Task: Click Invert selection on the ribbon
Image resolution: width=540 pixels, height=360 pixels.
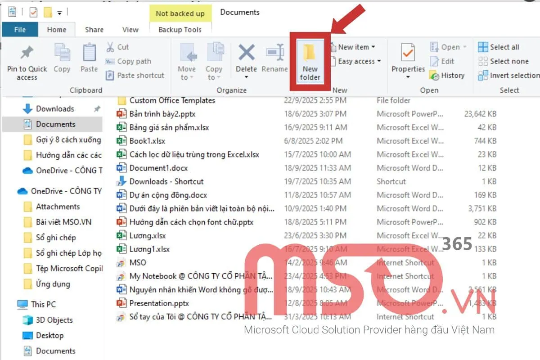Action: click(x=507, y=76)
